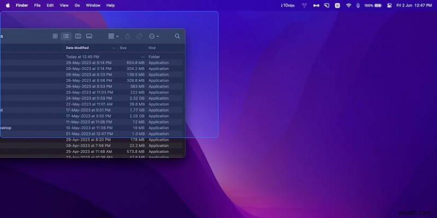Click the bow-tie shaped menu bar icon
The width and height of the screenshot is (437, 218).
pos(316,5)
